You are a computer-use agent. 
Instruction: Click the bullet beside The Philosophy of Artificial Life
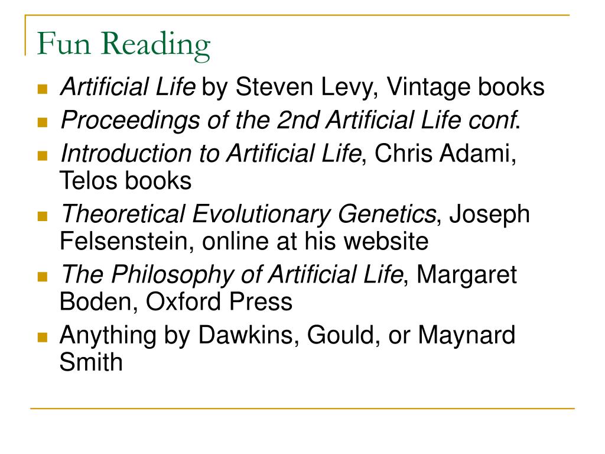pos(43,277)
